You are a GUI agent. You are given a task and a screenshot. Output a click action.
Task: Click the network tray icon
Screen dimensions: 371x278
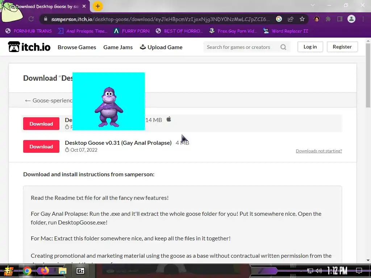[x=310, y=271]
